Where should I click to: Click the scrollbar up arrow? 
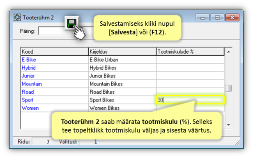(228, 52)
